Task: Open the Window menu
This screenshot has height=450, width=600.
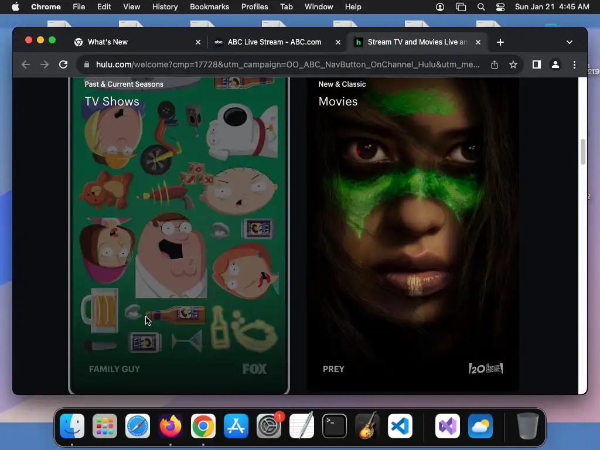Action: click(x=319, y=7)
